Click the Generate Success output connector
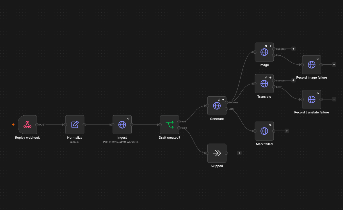This screenshot has width=343, height=210. coord(227,102)
